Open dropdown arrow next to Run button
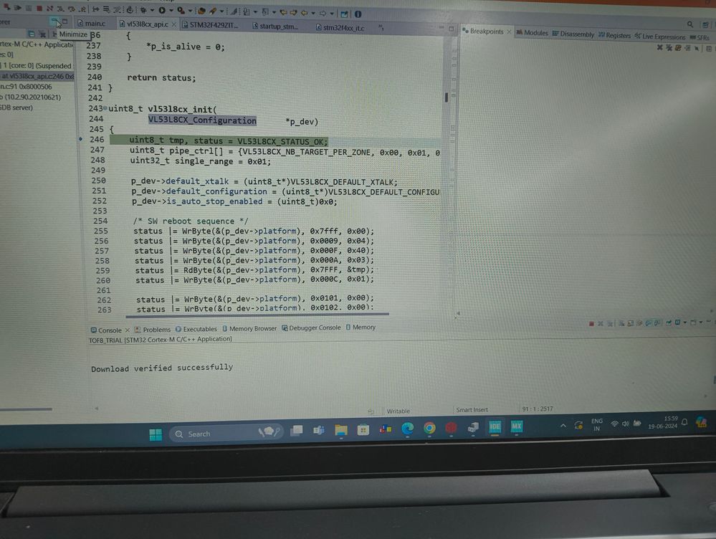716x539 pixels. 171,11
